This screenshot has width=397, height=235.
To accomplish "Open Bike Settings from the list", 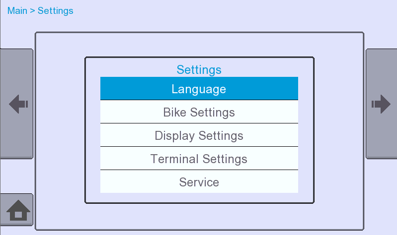I will [199, 112].
